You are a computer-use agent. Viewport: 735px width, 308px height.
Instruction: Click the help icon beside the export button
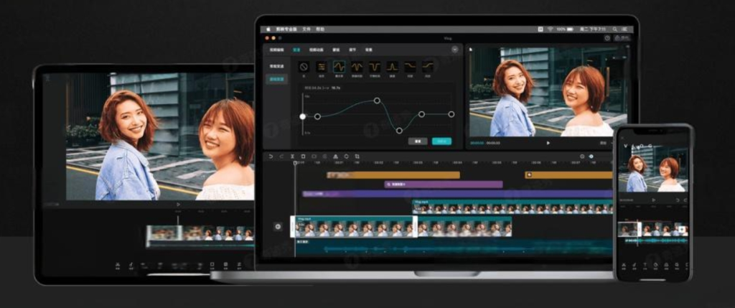tap(607, 38)
